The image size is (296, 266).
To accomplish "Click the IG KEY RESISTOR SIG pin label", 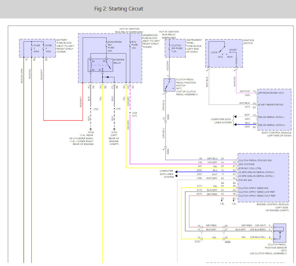I will pos(271,104).
